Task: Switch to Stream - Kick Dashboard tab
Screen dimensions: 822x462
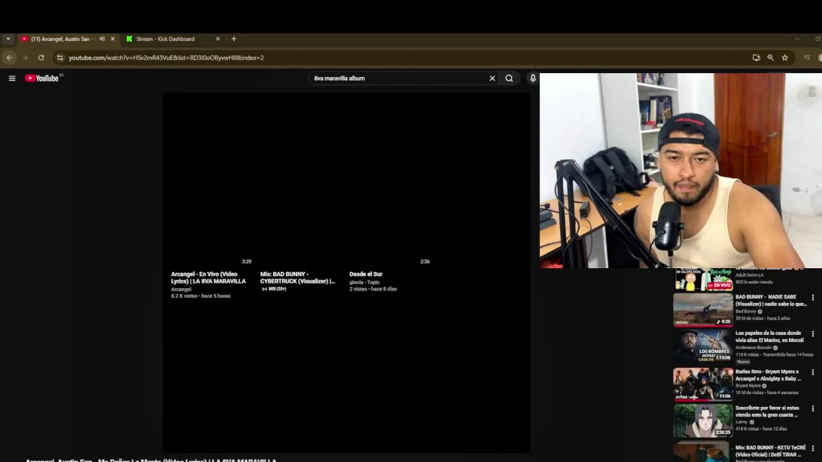Action: [x=173, y=39]
